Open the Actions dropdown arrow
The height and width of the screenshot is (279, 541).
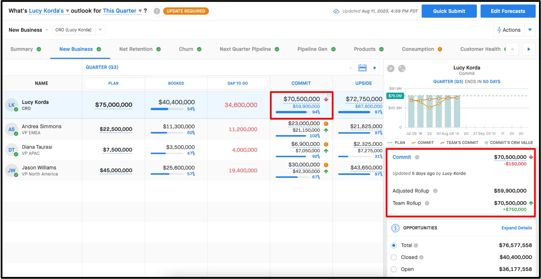tap(530, 30)
